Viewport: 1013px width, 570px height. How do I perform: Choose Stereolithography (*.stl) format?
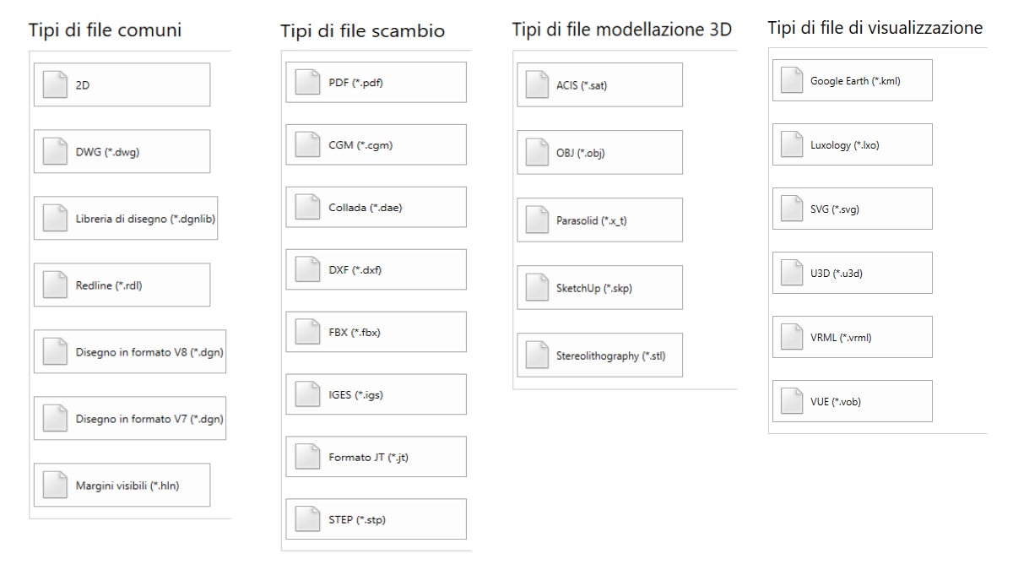pos(599,356)
